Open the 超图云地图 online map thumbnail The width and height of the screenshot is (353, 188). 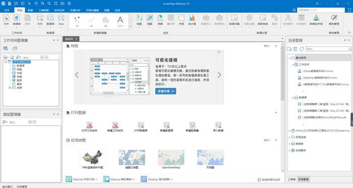point(132,159)
